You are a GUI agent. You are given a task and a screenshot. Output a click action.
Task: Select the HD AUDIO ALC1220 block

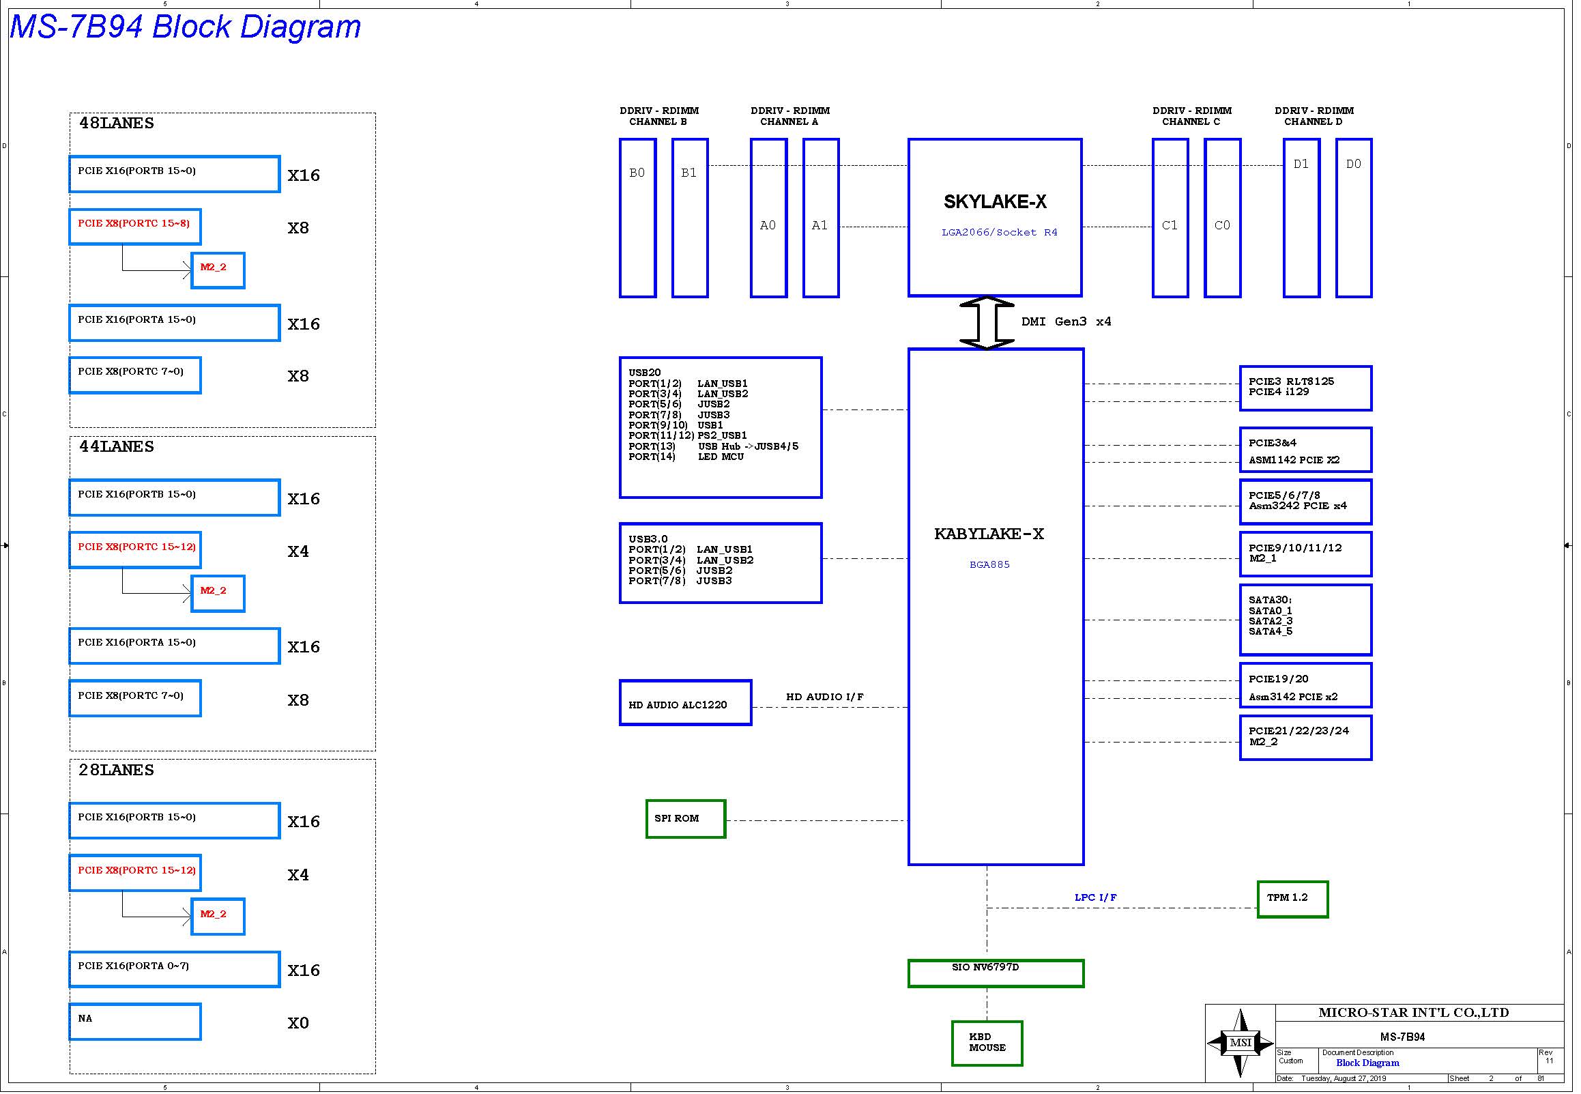tap(685, 702)
